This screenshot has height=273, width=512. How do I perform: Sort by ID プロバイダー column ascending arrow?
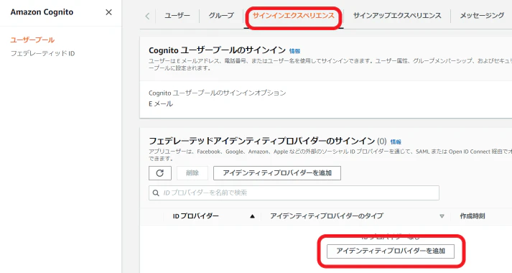tap(252, 216)
